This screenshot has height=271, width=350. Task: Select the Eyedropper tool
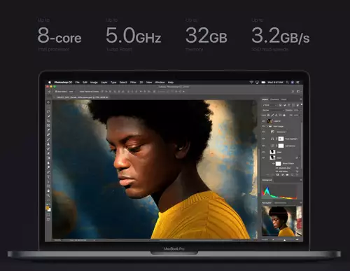48,130
